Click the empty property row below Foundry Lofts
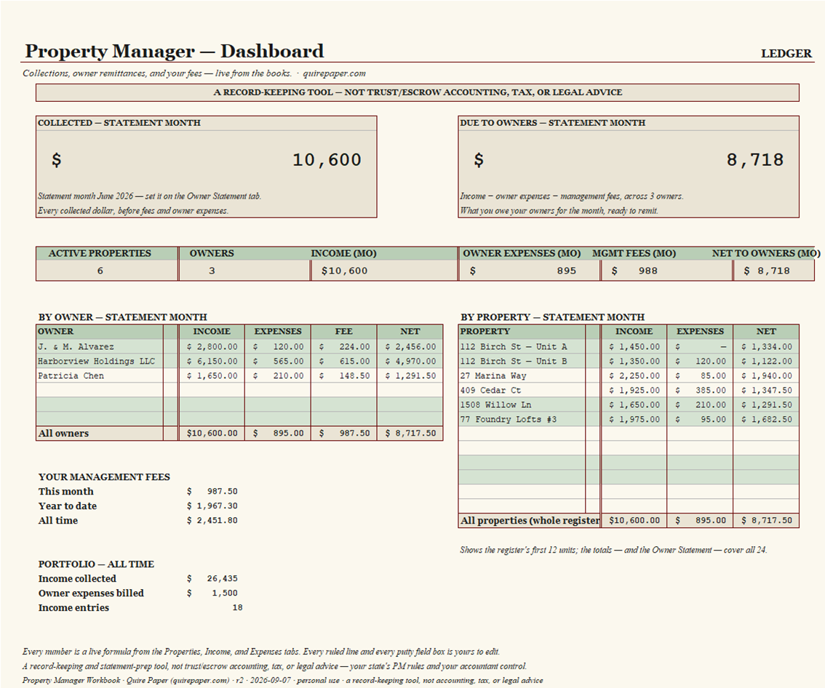Image resolution: width=825 pixels, height=688 pixels. point(629,434)
